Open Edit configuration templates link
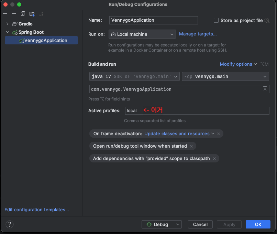The image size is (277, 234). pyautogui.click(x=36, y=210)
